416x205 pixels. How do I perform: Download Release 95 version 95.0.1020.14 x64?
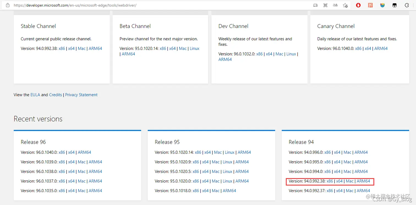click(x=207, y=152)
